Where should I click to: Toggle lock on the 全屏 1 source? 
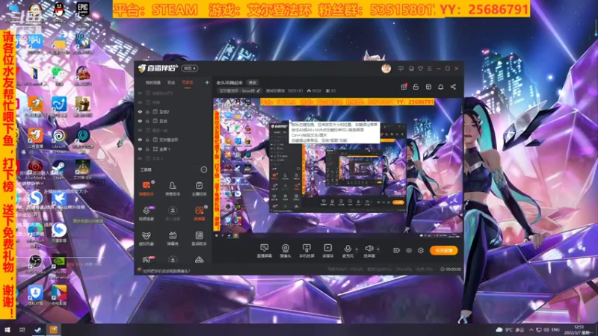(x=147, y=149)
